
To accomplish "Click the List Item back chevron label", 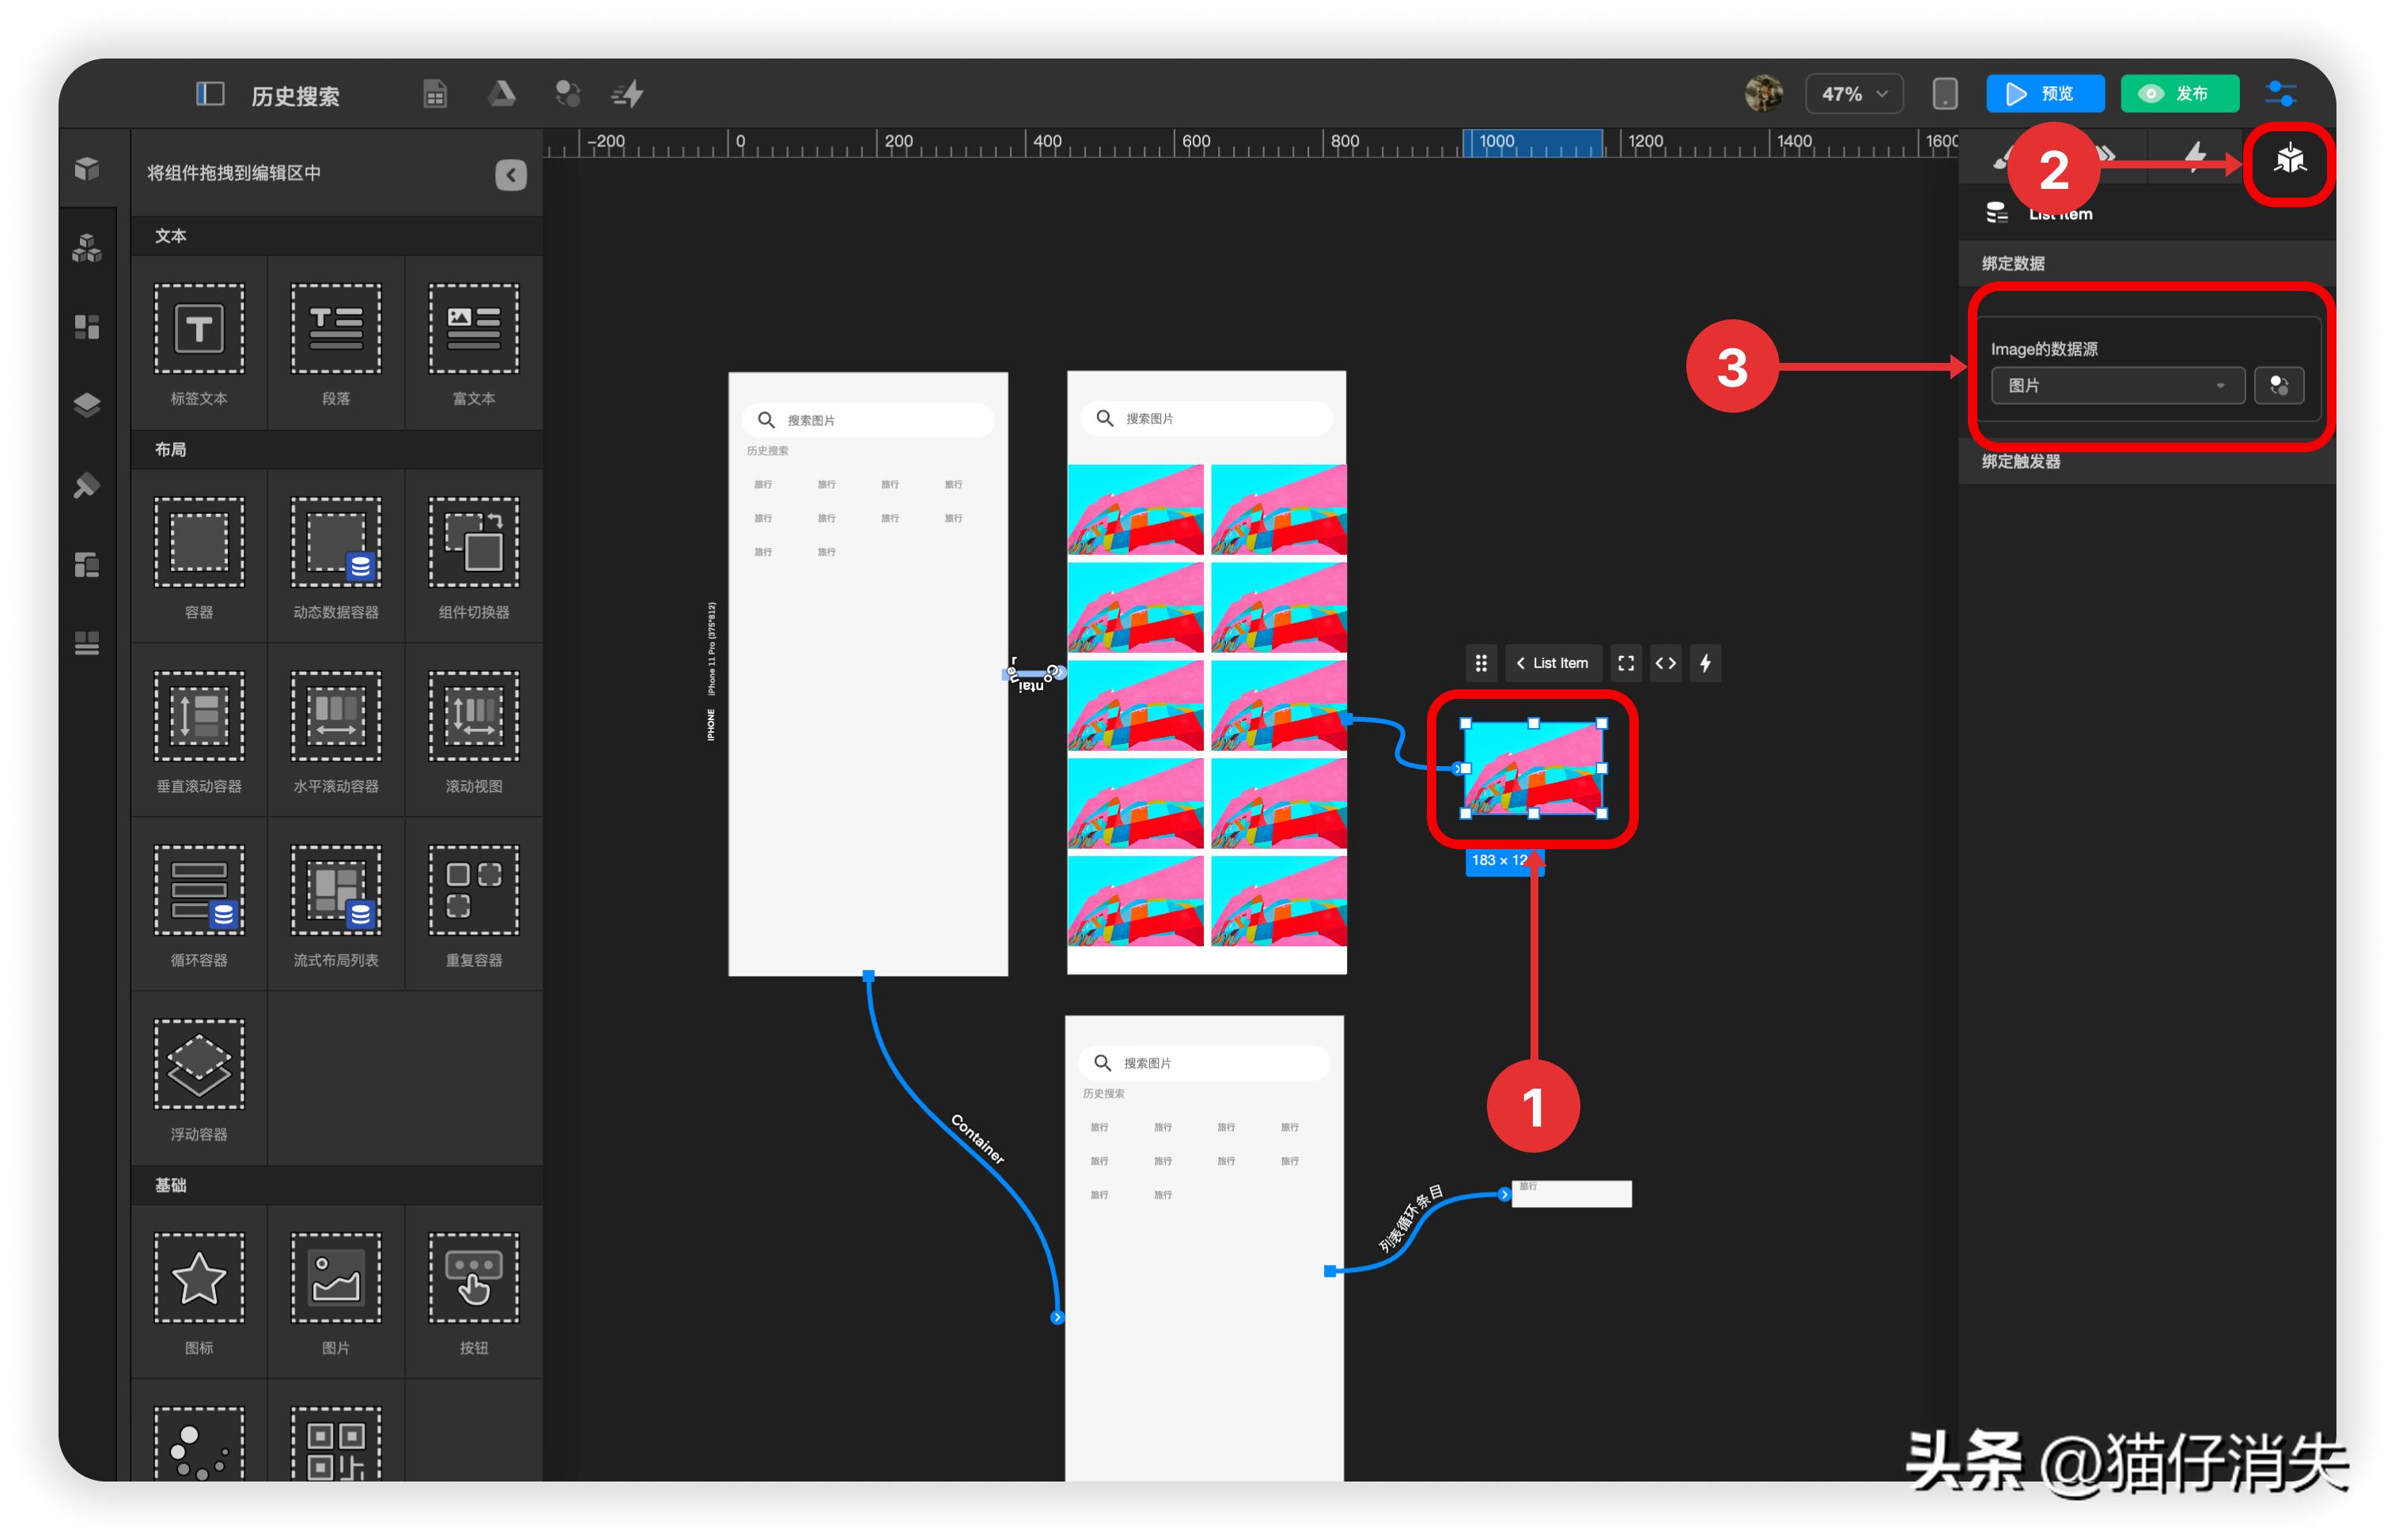I will click(x=1552, y=663).
